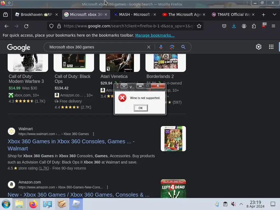Open Call of Duty: Modern Warfare 3 listing
The height and width of the screenshot is (210, 280).
coord(26,79)
